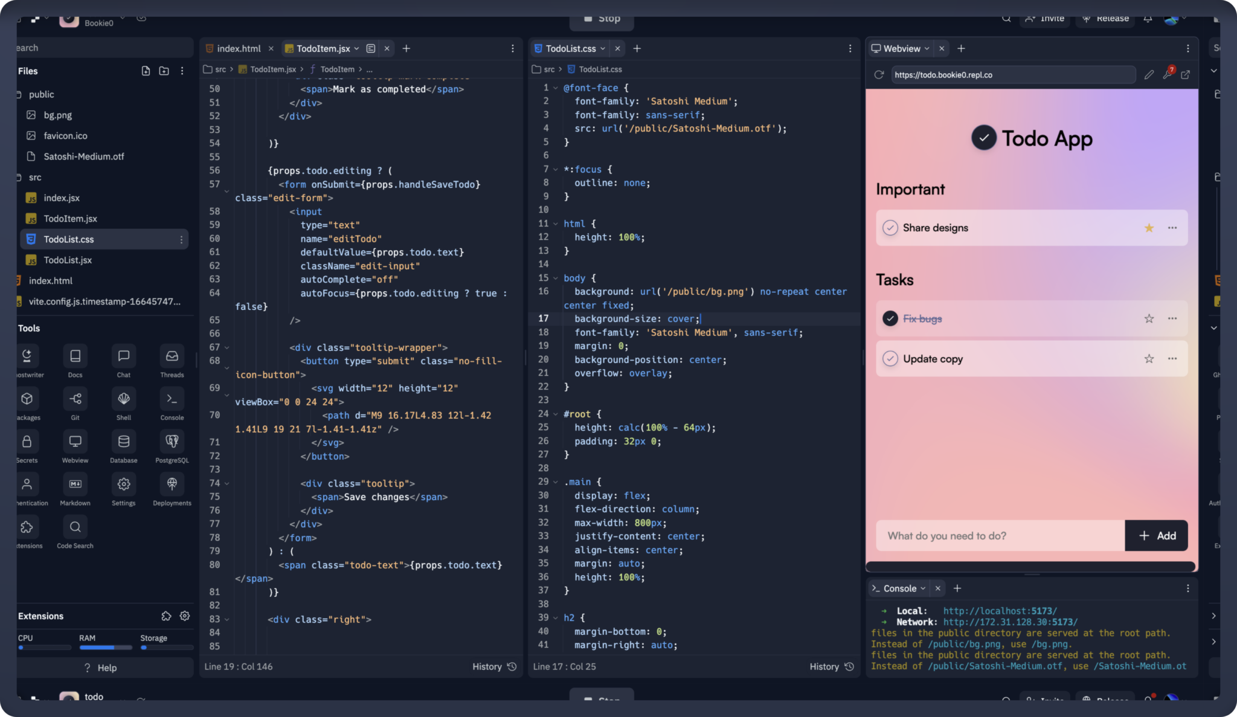Viewport: 1237px width, 717px height.
Task: Star the Update copy task
Action: 1149,359
